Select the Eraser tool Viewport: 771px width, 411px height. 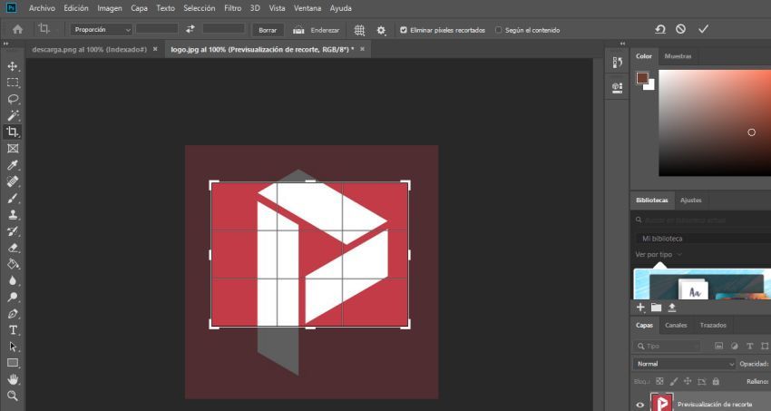13,248
